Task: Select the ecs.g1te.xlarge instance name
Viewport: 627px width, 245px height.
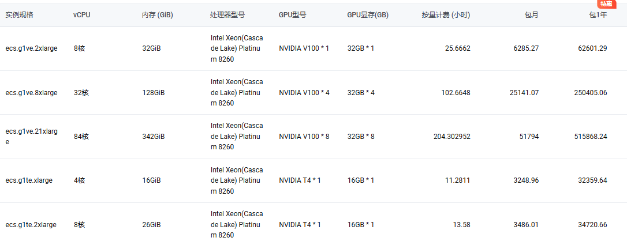Action: pos(29,180)
